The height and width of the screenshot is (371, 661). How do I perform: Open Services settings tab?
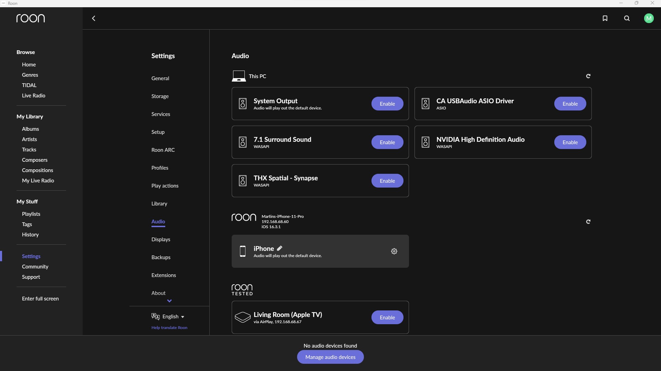point(161,114)
